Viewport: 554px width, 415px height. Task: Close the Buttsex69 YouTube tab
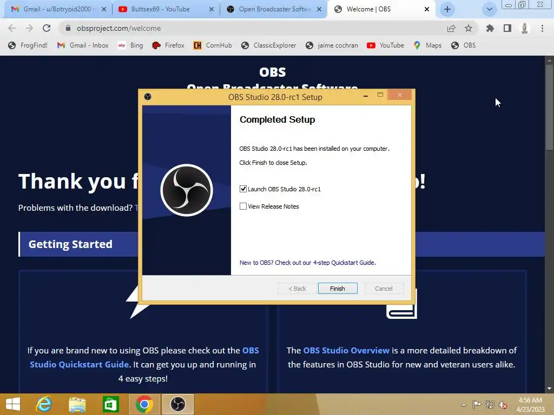click(x=212, y=9)
